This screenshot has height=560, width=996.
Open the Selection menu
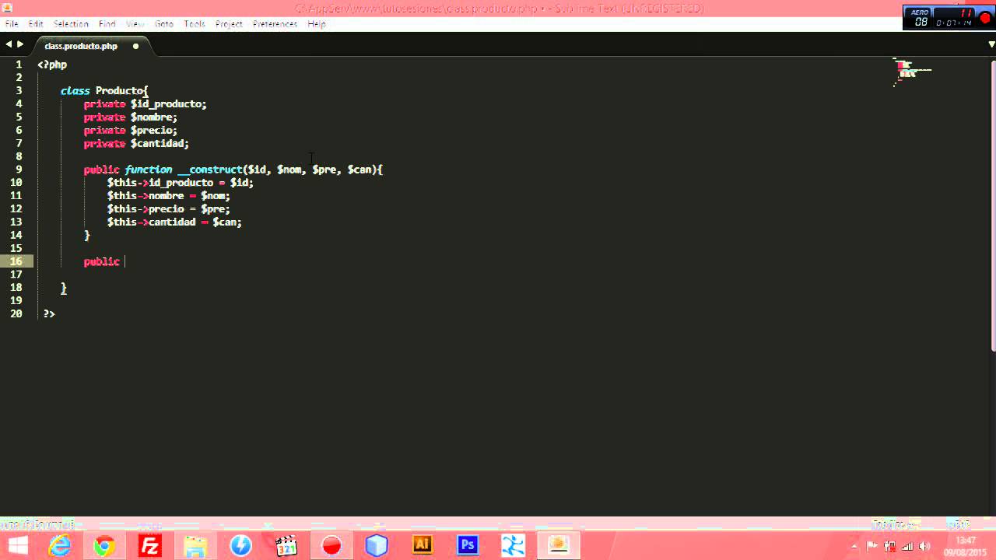[71, 24]
